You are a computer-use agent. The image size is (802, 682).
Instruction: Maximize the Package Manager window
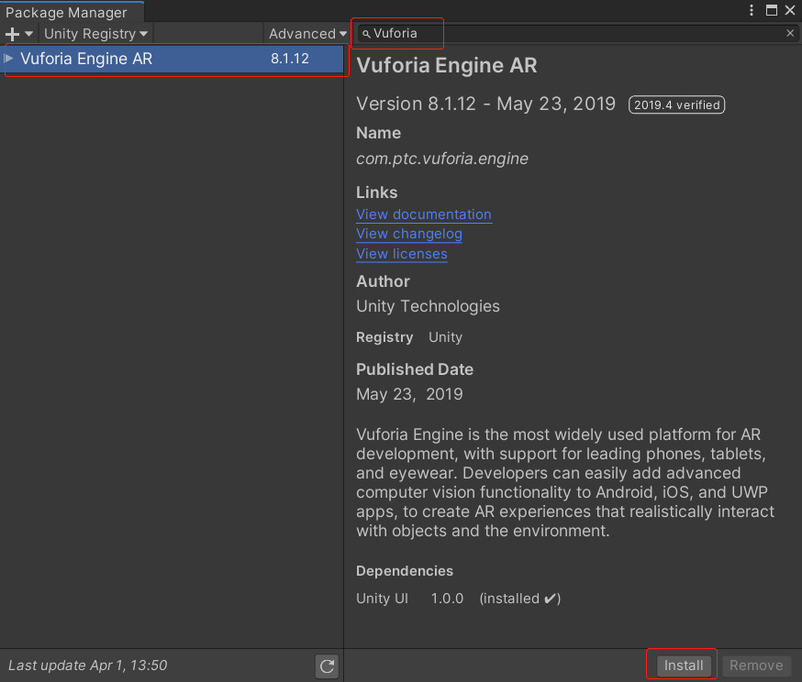click(772, 10)
